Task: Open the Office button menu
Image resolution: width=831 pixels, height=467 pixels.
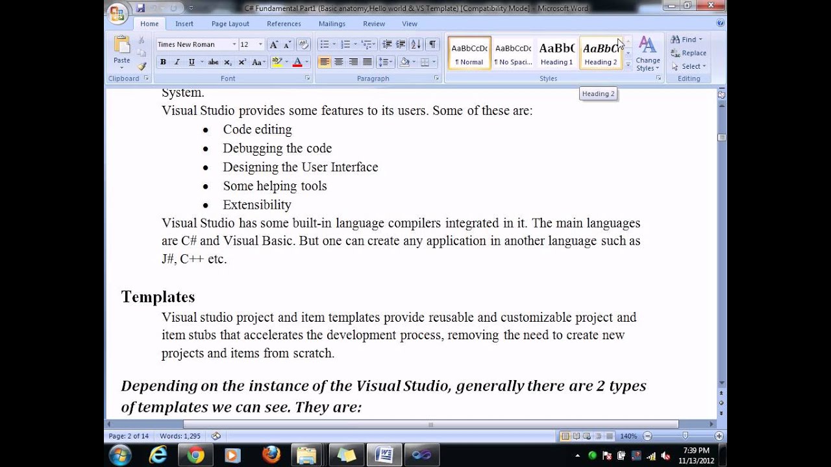Action: (118, 13)
